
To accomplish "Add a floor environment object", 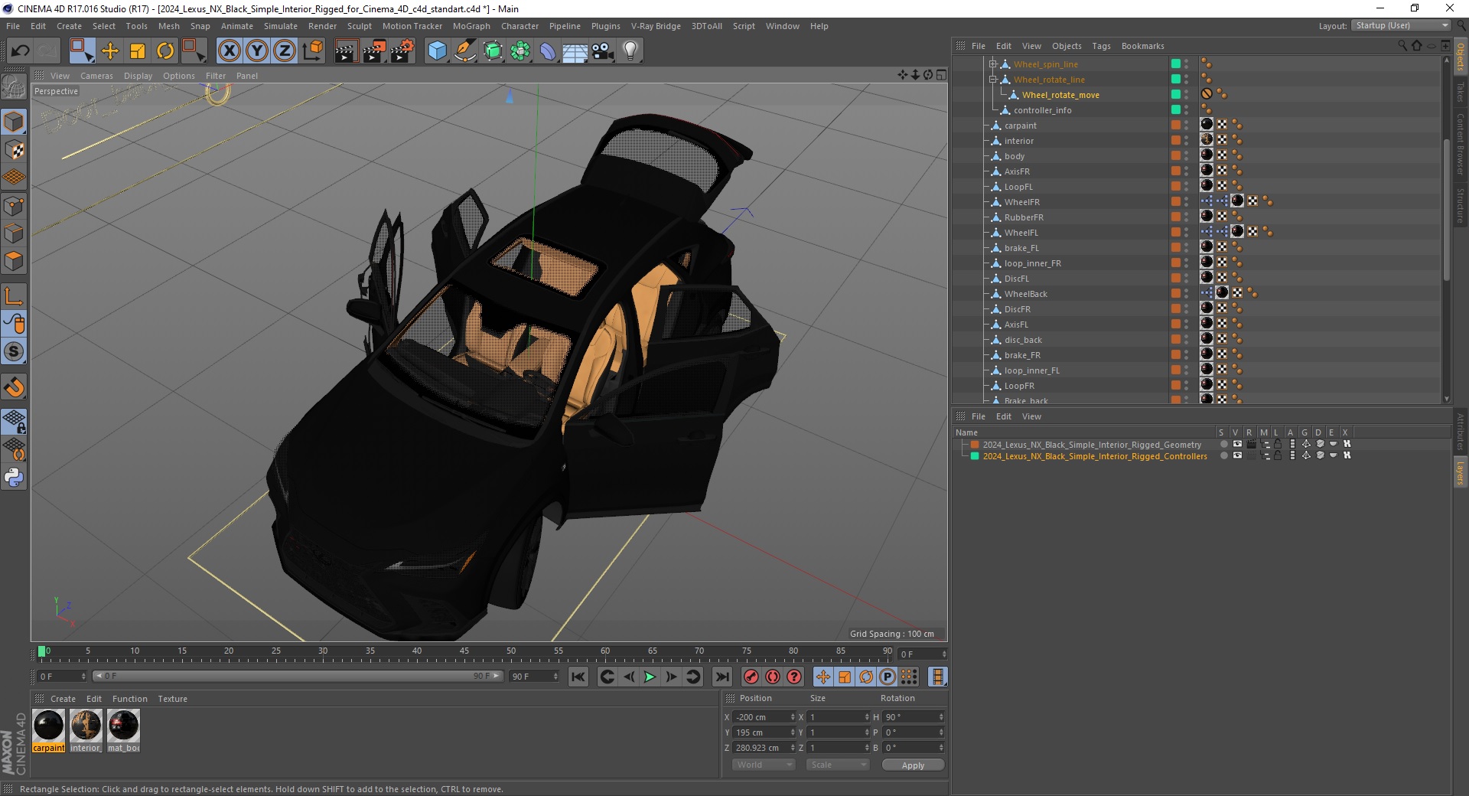I will click(x=575, y=51).
